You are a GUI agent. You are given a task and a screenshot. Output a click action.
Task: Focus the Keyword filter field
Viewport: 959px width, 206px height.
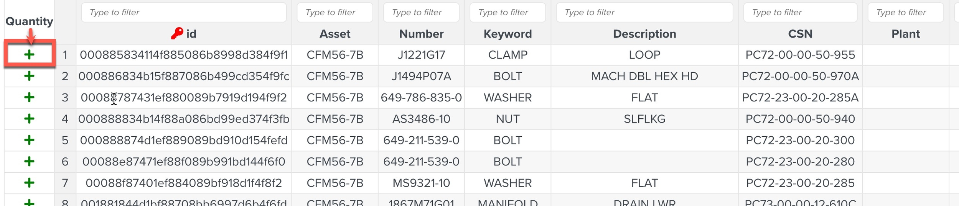coord(507,13)
